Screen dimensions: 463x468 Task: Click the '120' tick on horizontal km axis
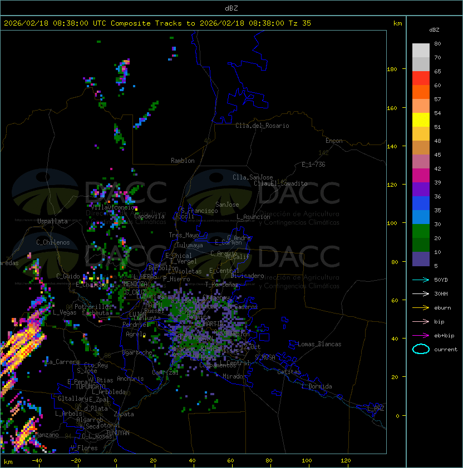(x=346, y=461)
